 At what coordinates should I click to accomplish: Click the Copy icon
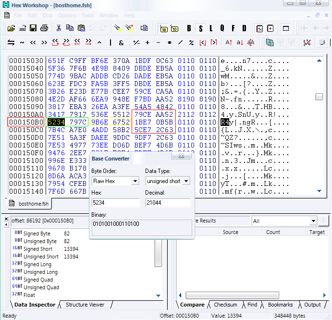[70, 28]
